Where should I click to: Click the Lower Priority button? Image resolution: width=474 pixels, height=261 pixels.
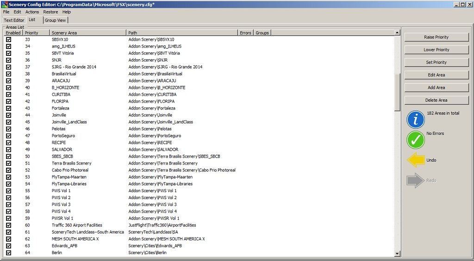pos(436,50)
